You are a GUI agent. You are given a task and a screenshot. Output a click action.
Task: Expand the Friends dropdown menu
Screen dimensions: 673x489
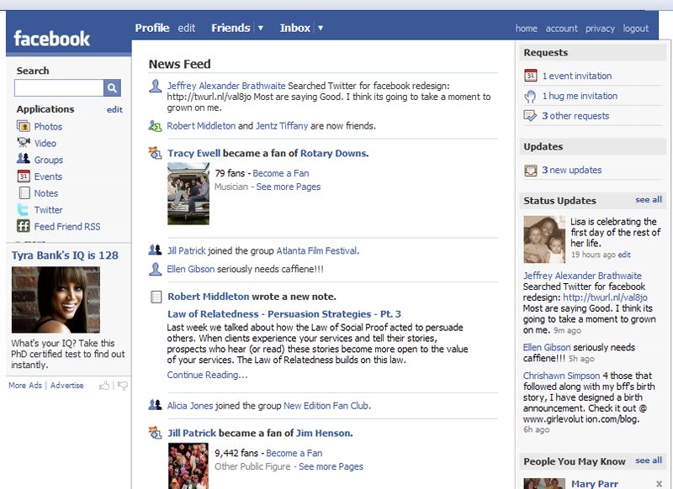tap(260, 27)
